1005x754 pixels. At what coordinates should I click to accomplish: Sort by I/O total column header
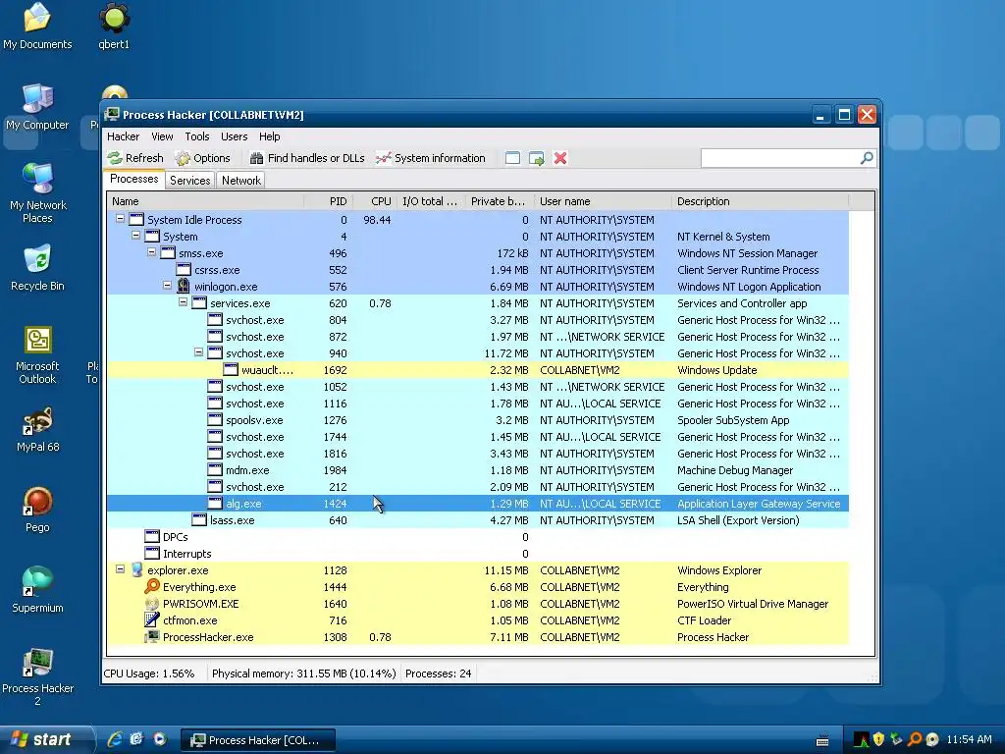click(x=432, y=201)
